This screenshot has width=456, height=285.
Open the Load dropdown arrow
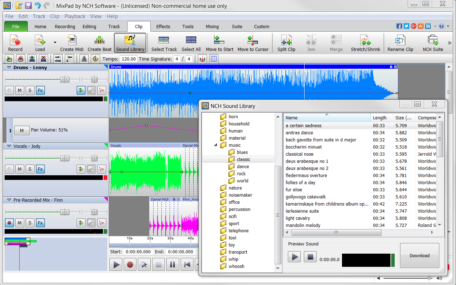(x=55, y=42)
